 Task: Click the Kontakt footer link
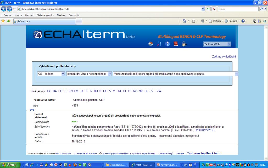tap(180, 154)
